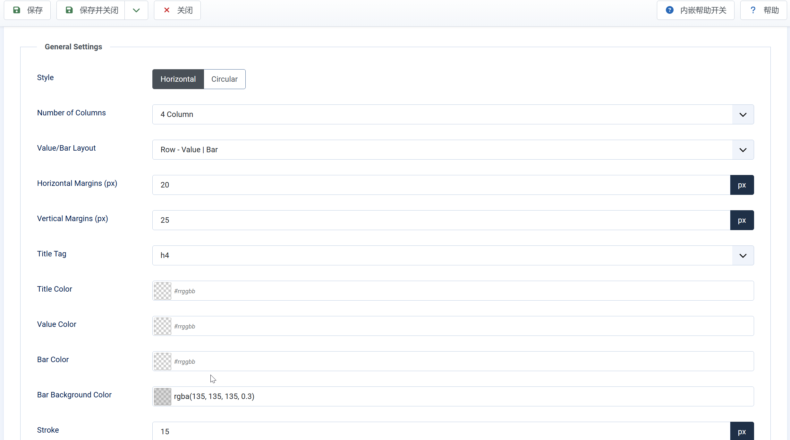The height and width of the screenshot is (440, 790).
Task: Click the Save & Close disk icon
Action: coord(69,10)
